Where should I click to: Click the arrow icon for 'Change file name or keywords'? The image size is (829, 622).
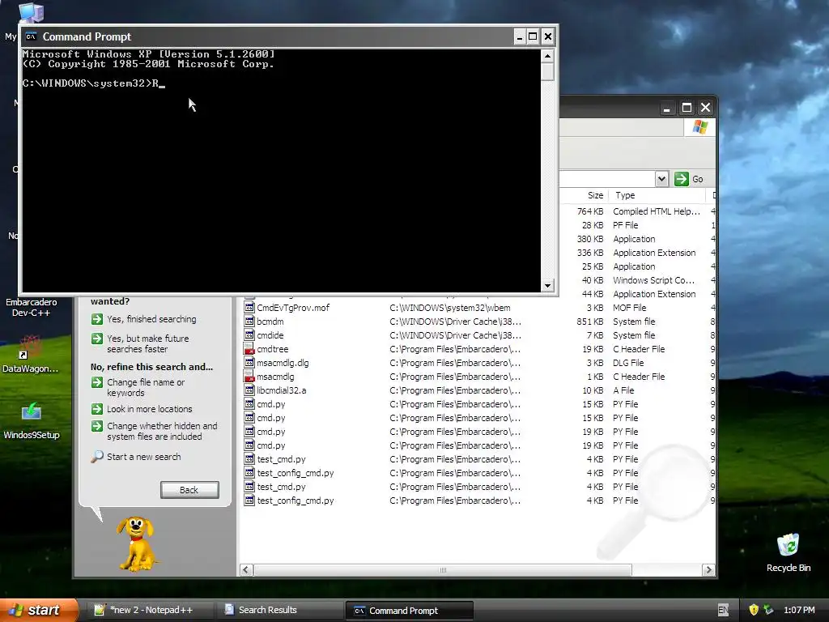[97, 382]
